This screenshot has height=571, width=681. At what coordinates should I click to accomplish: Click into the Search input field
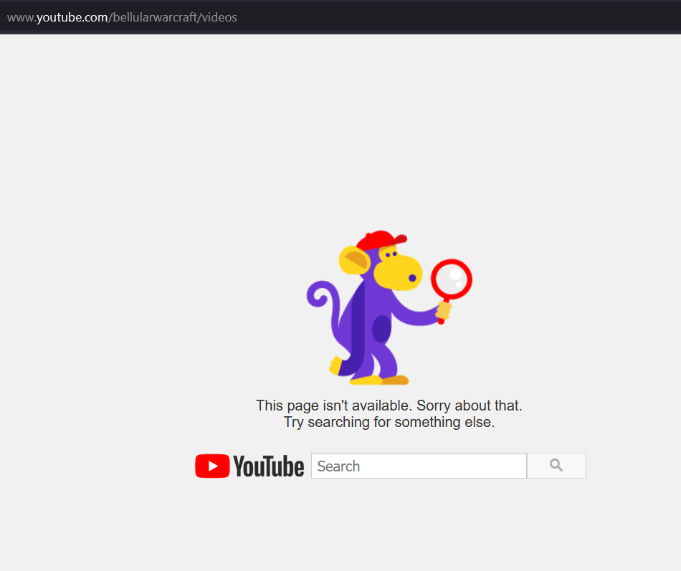[419, 466]
